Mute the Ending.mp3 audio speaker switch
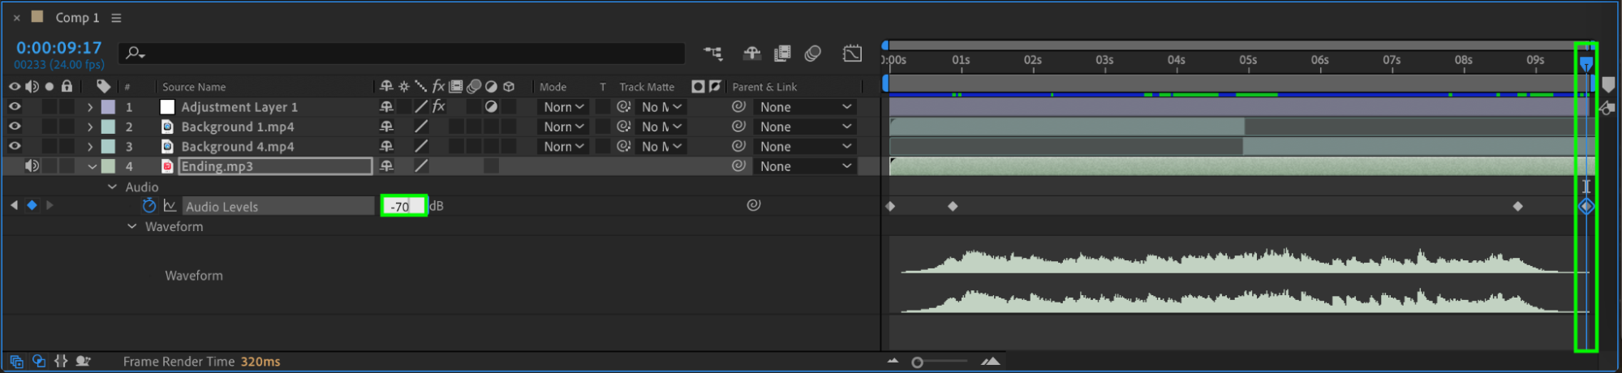This screenshot has height=373, width=1622. point(32,166)
